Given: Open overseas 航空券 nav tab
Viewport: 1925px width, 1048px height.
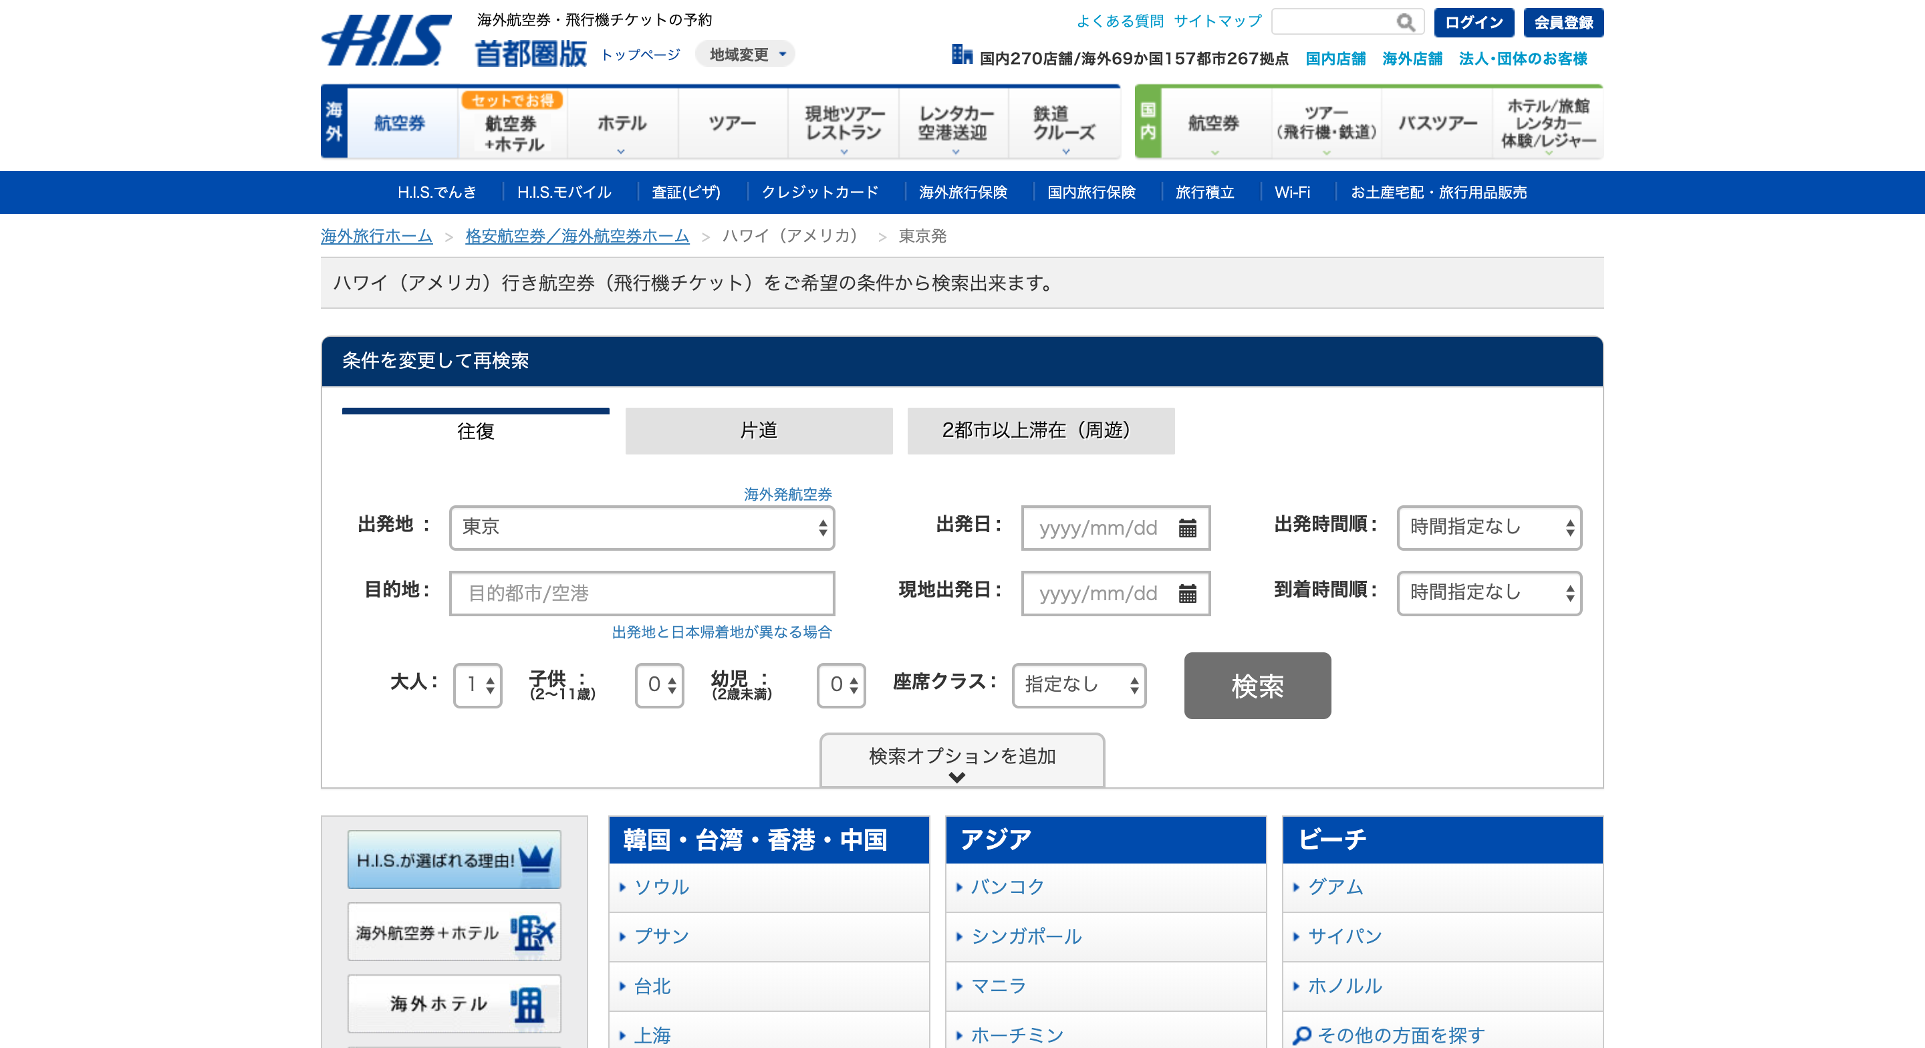Looking at the screenshot, I should coord(403,124).
